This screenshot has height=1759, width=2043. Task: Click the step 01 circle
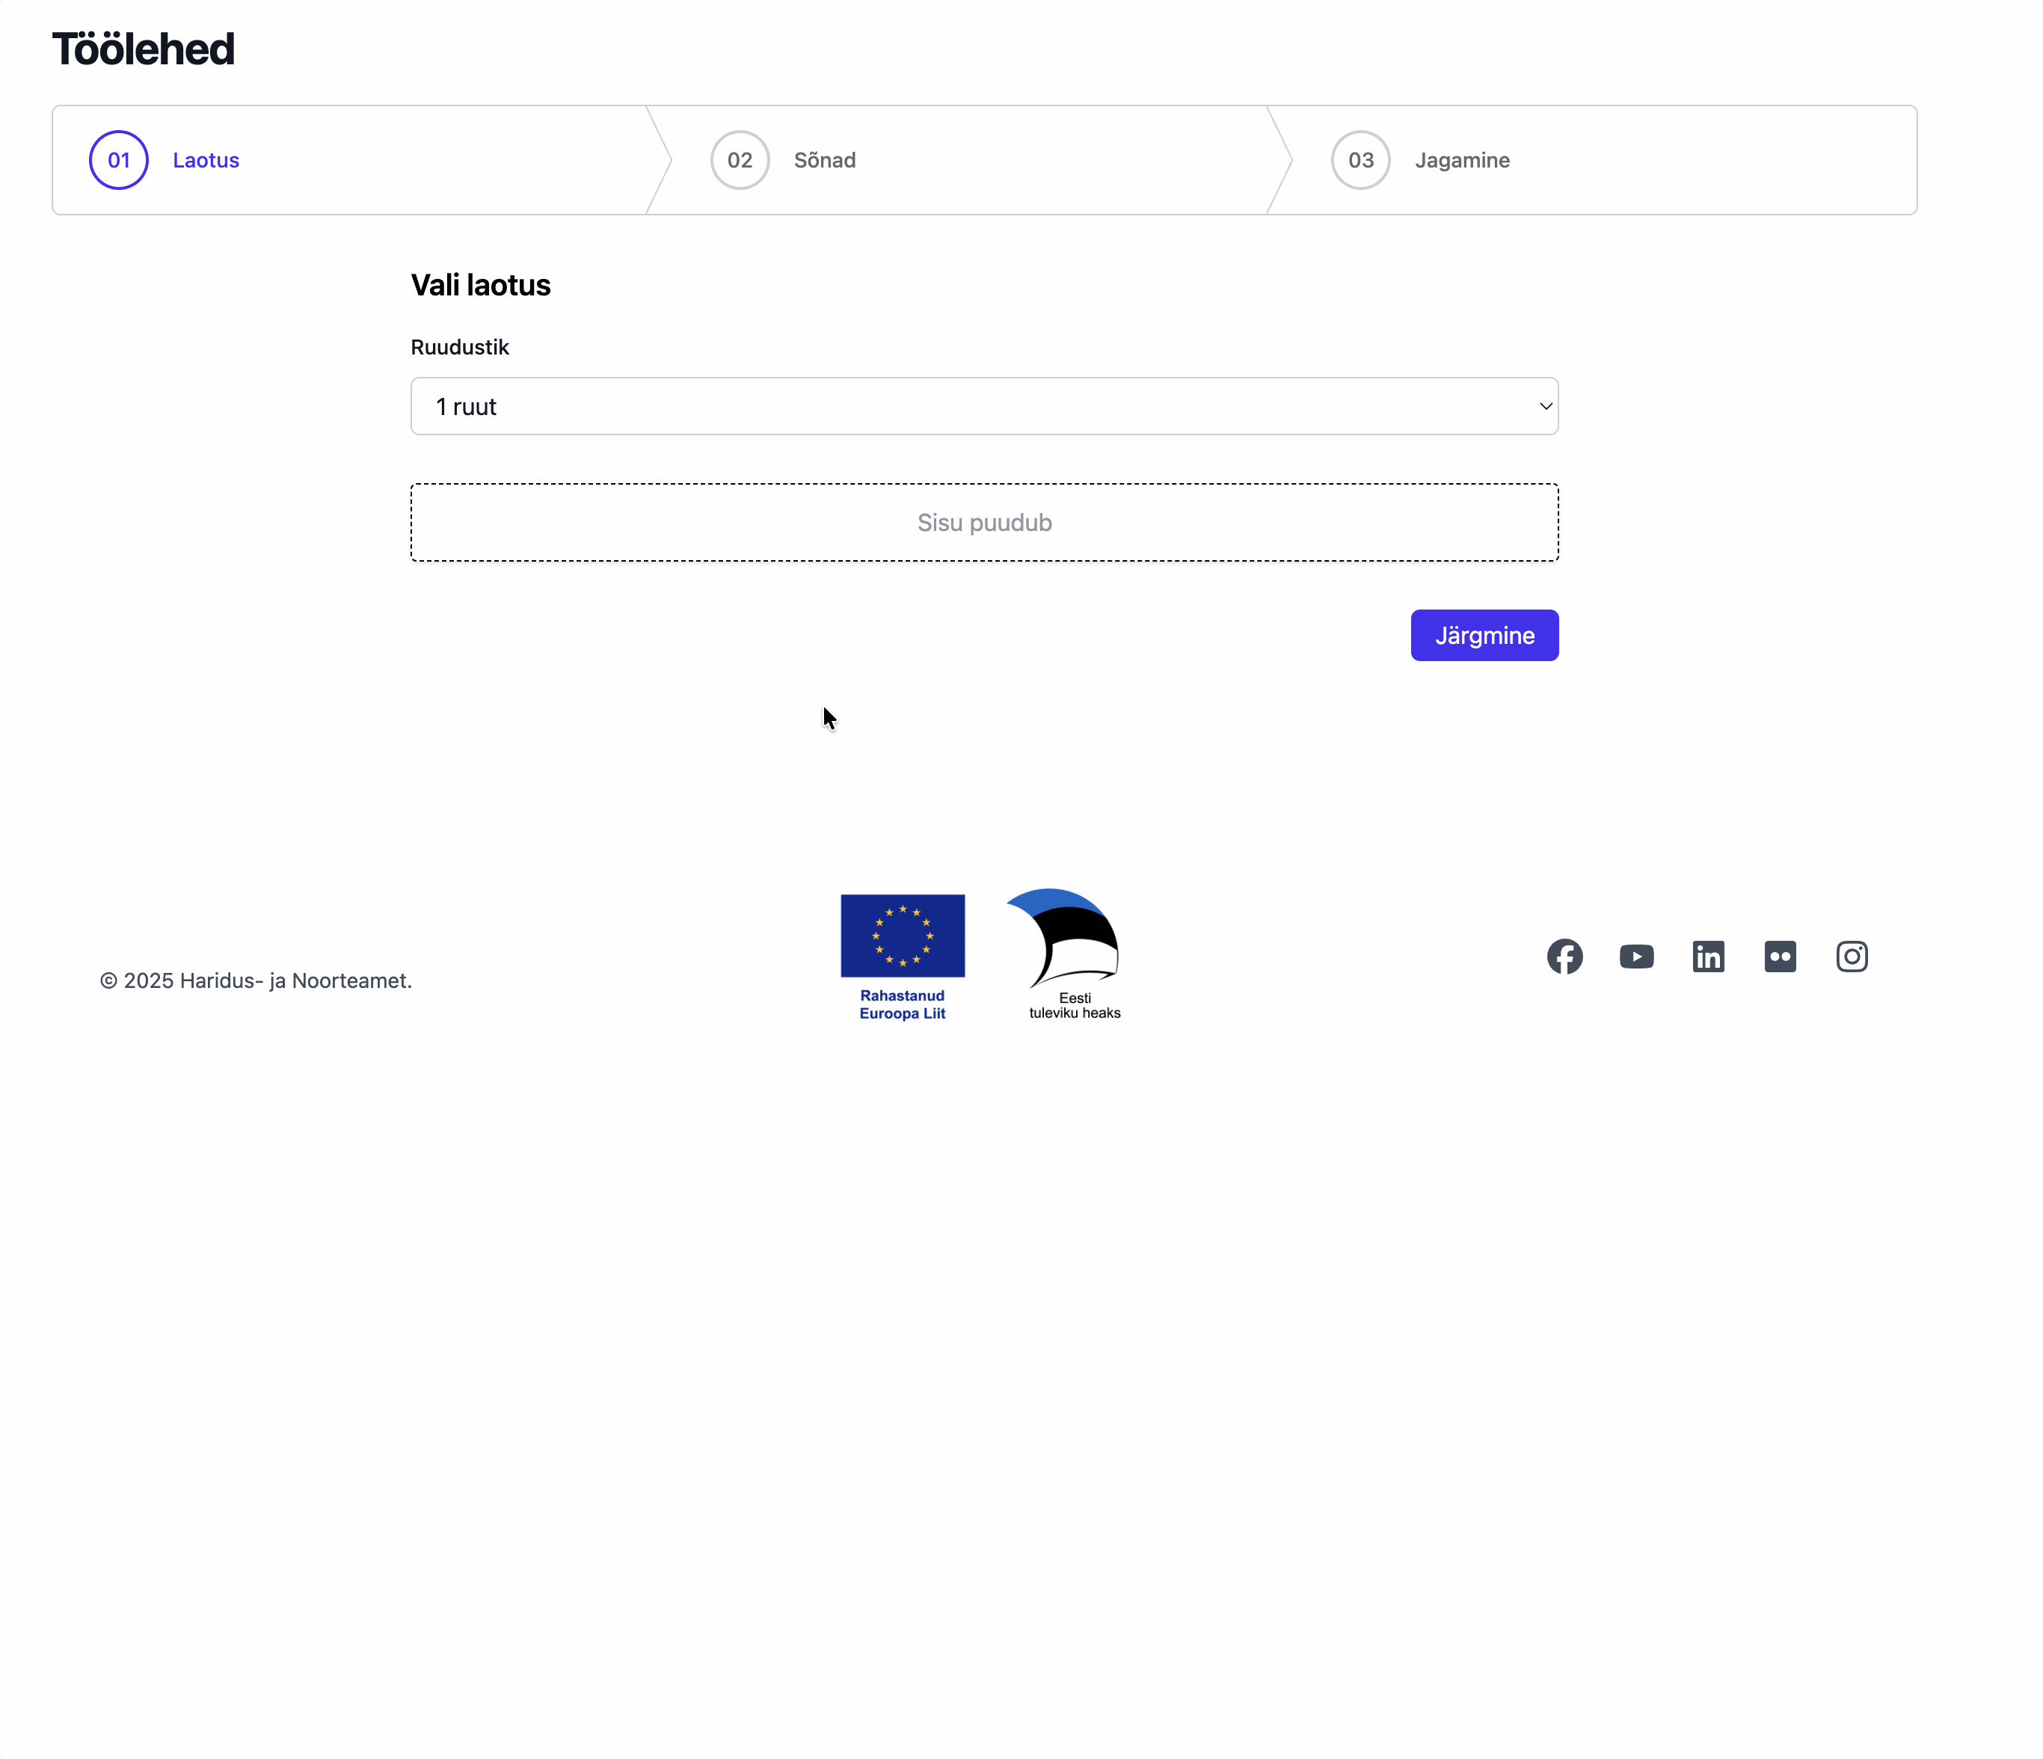click(x=120, y=160)
